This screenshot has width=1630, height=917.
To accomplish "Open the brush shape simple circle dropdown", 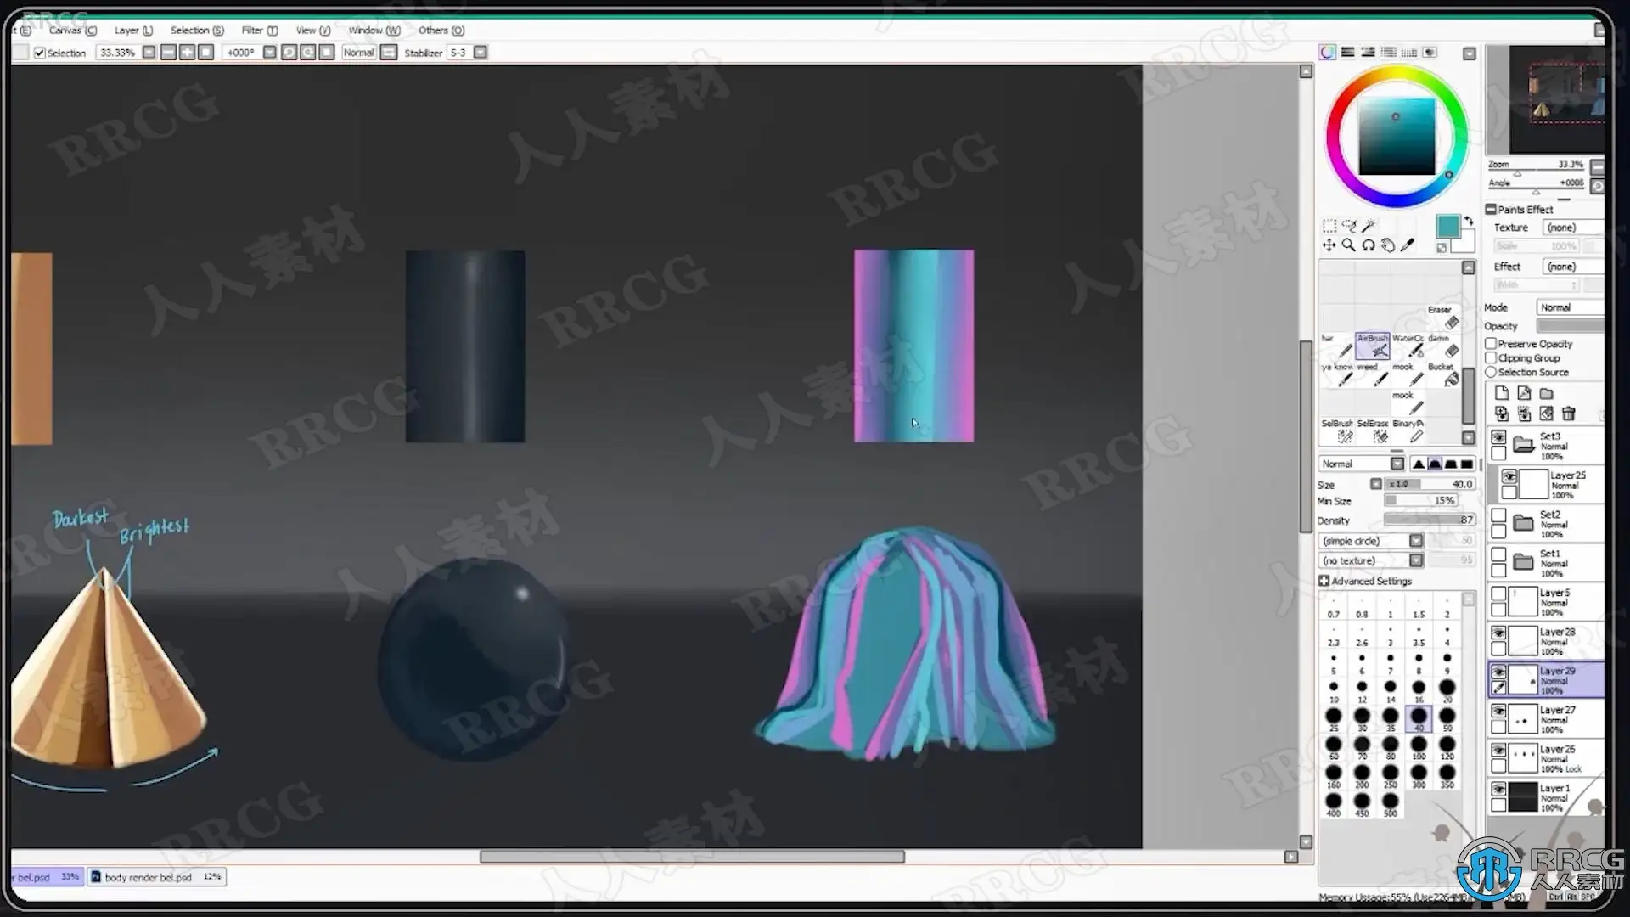I will pyautogui.click(x=1416, y=541).
